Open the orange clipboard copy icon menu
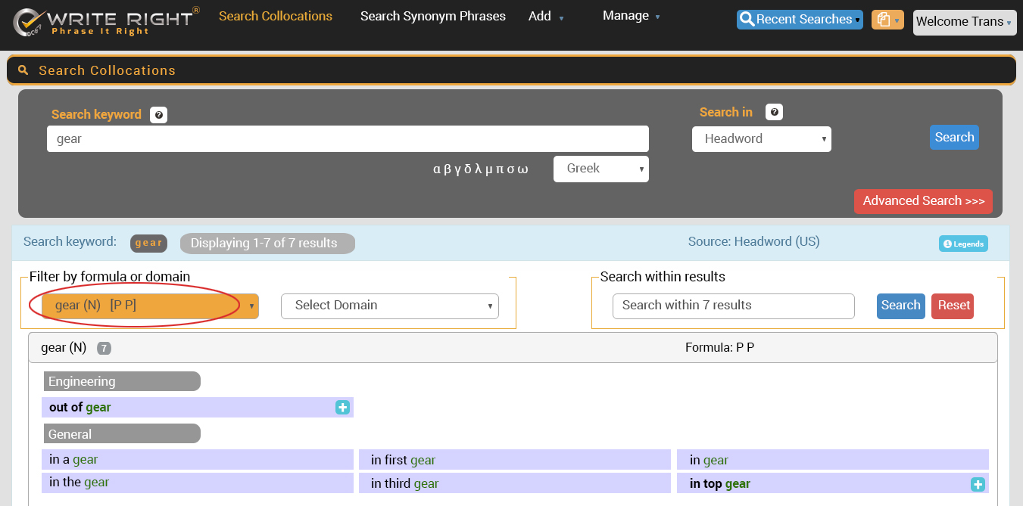The height and width of the screenshot is (506, 1023). [x=887, y=20]
